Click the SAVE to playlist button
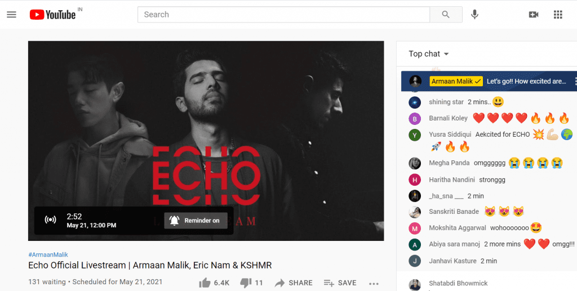Screen dimensions: 577x291 (340, 283)
